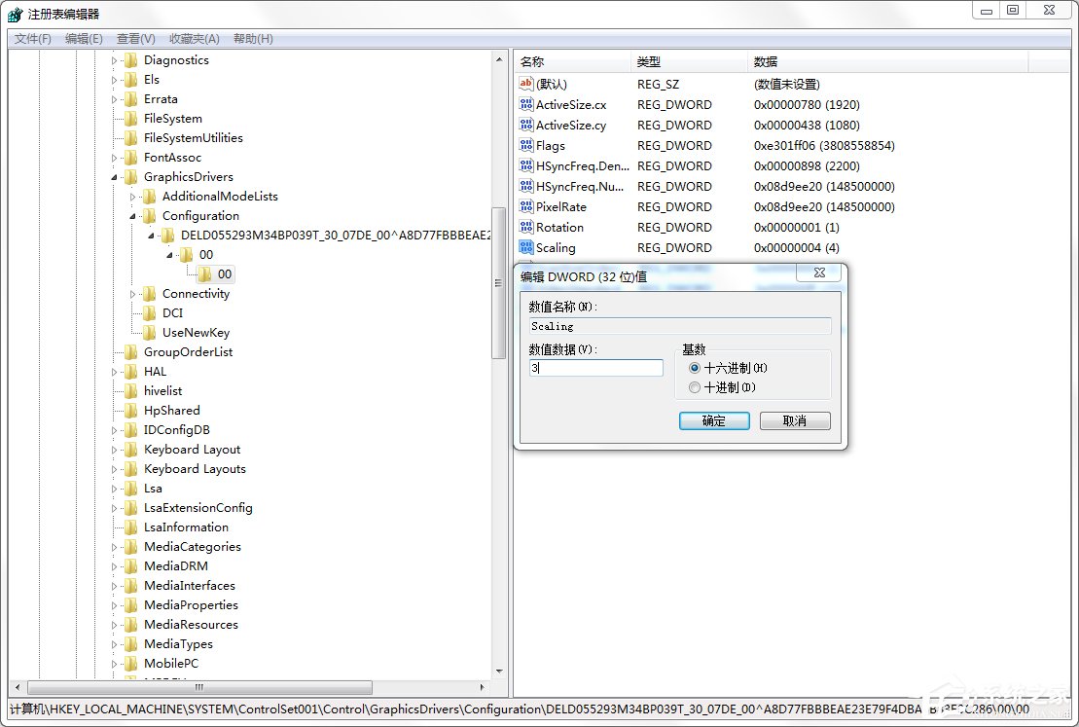The width and height of the screenshot is (1079, 727).
Task: Click the Rotation REG_DWORD icon
Action: (526, 227)
